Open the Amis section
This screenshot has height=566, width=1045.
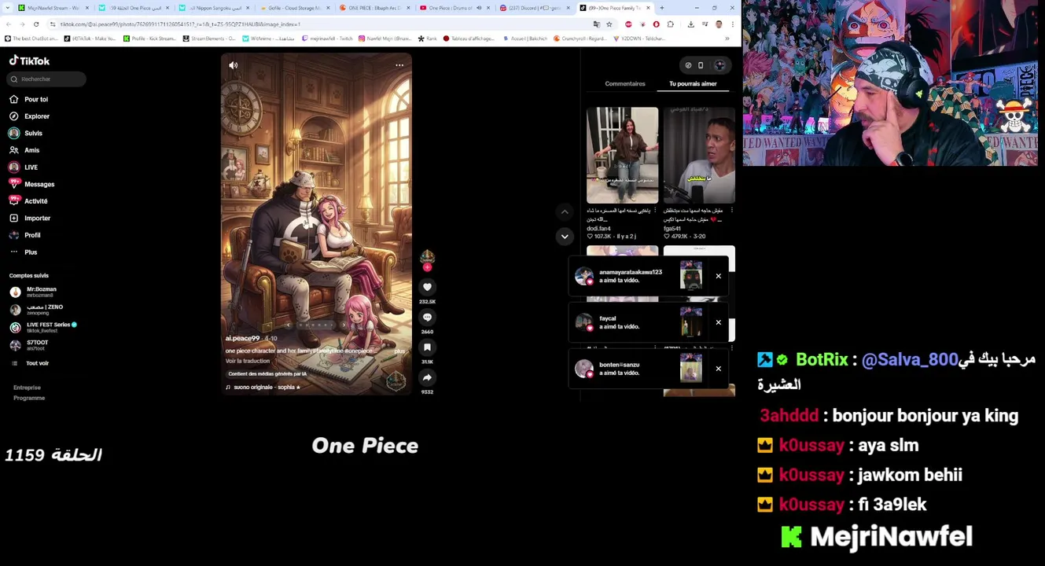(24, 150)
